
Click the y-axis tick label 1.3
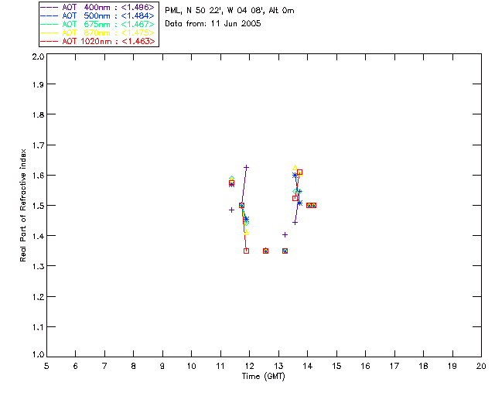[38, 266]
